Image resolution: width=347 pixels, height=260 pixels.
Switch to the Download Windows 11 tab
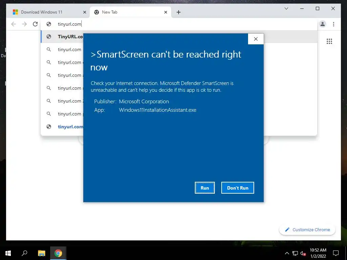[48, 12]
